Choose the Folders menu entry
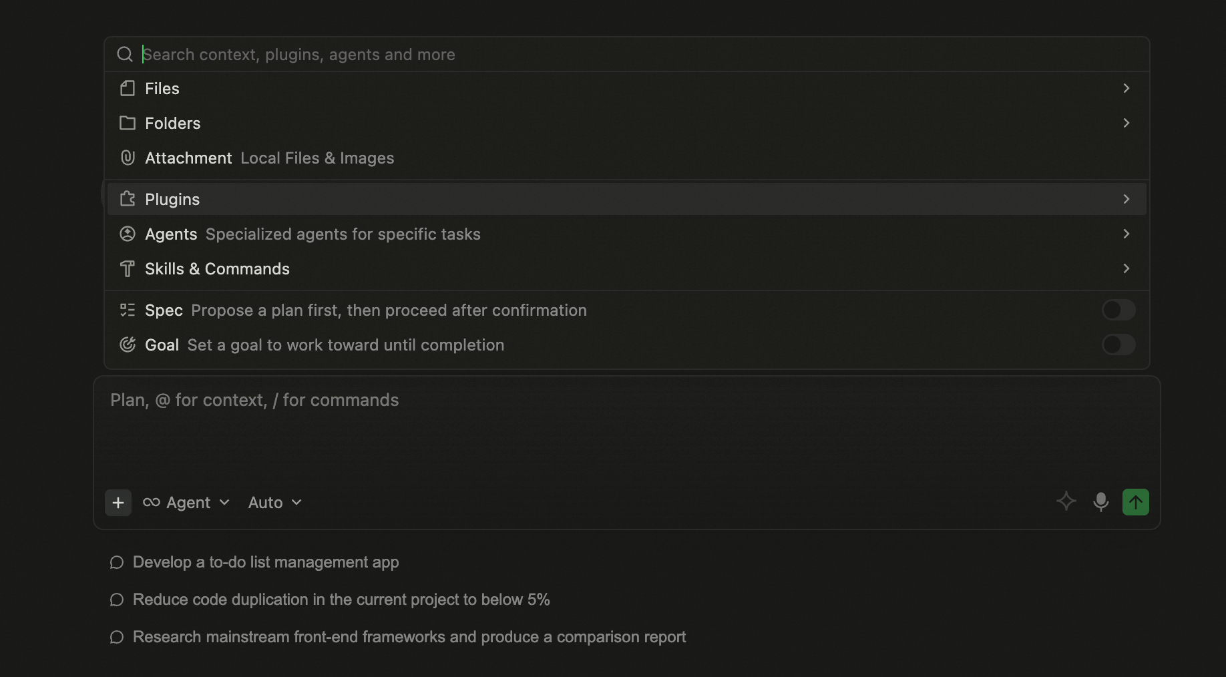The image size is (1226, 677). [626, 123]
